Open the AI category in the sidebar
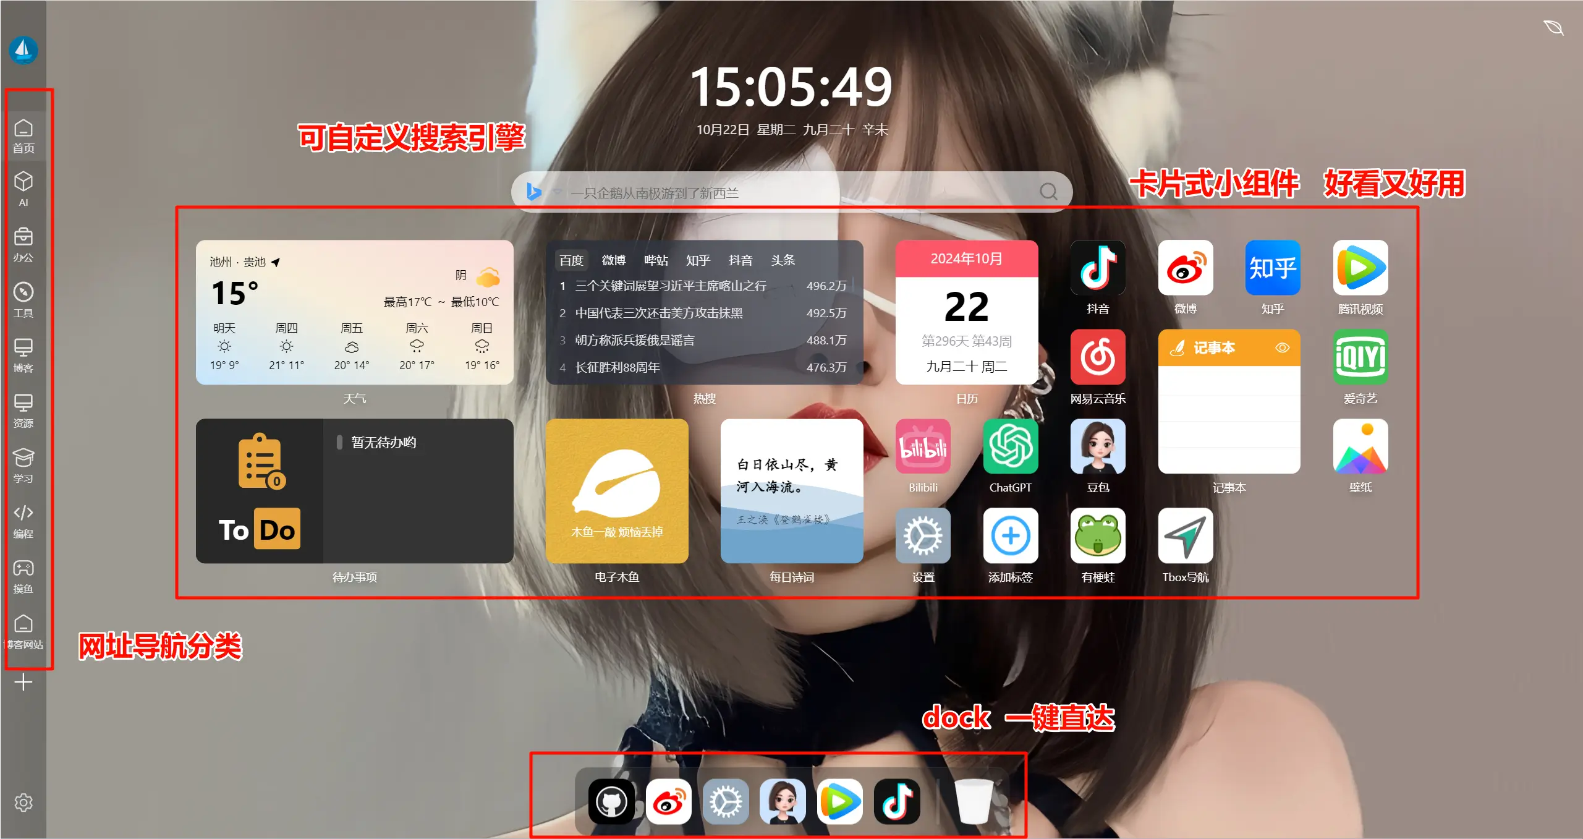The height and width of the screenshot is (839, 1583). [x=23, y=189]
